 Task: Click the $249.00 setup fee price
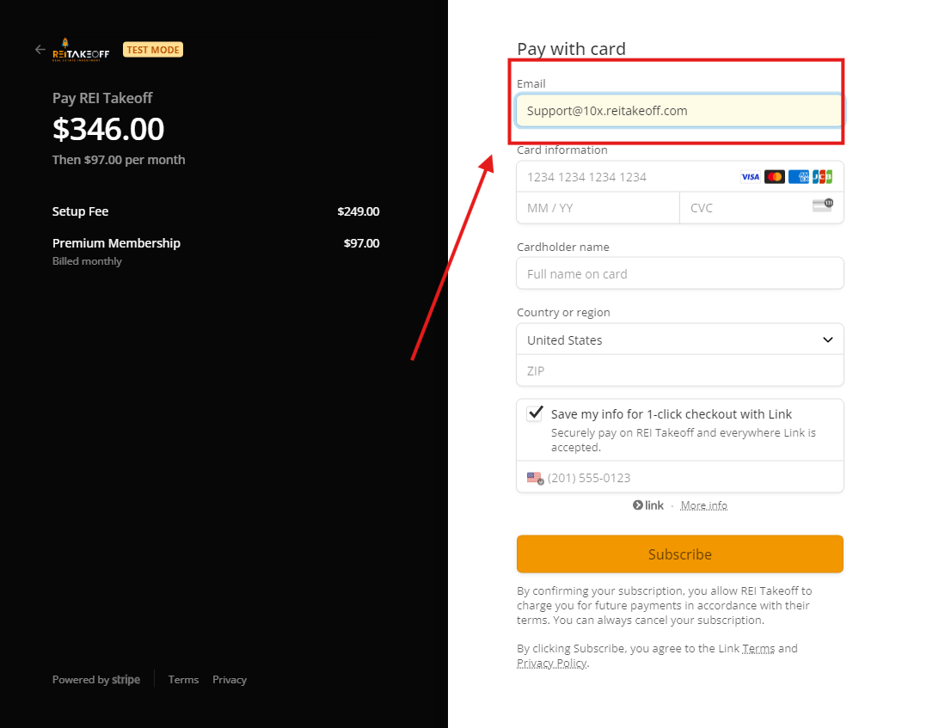pos(359,211)
